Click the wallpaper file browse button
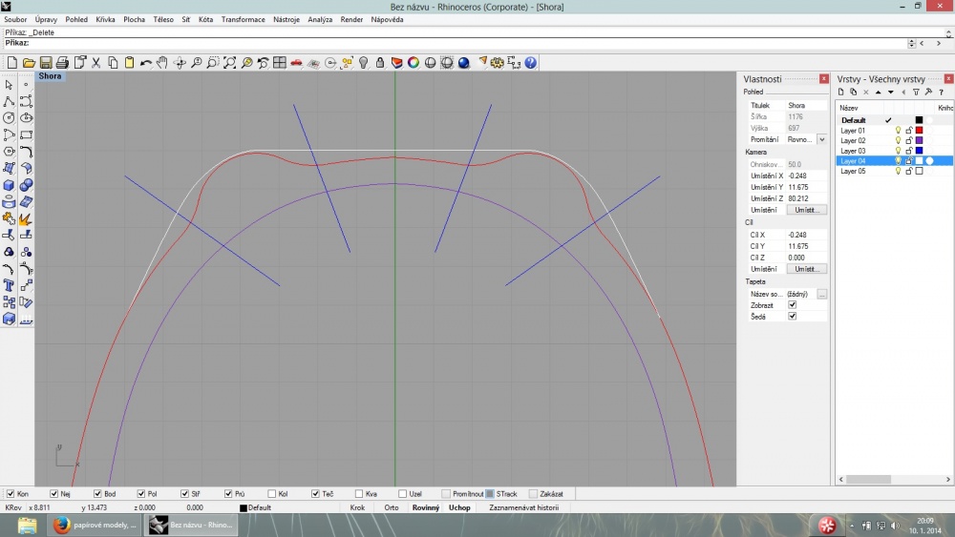The height and width of the screenshot is (537, 955). tap(821, 294)
